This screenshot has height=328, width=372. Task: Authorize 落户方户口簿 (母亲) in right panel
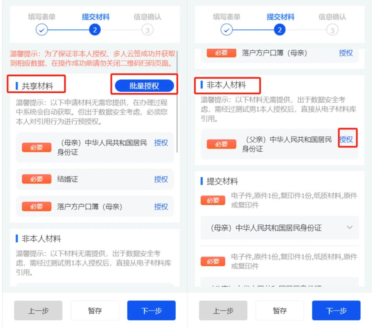pos(346,53)
